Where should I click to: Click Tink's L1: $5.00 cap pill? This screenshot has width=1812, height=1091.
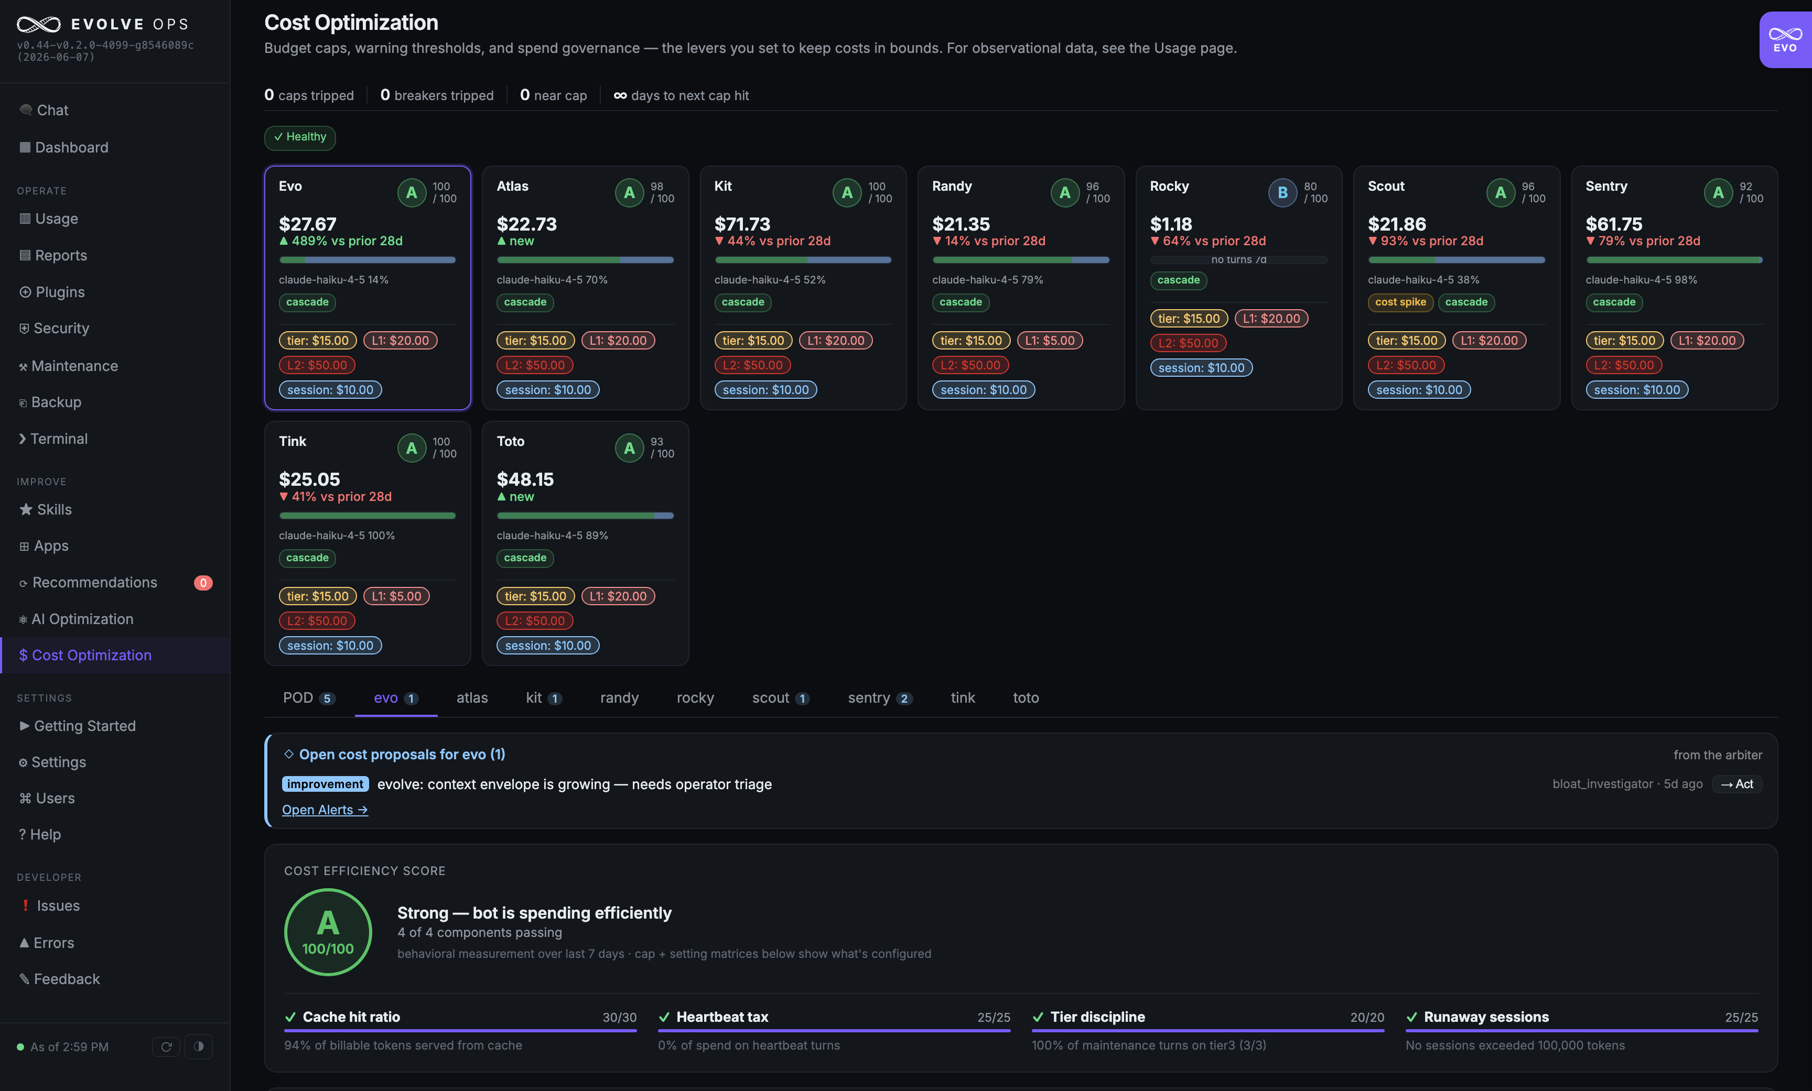click(396, 596)
